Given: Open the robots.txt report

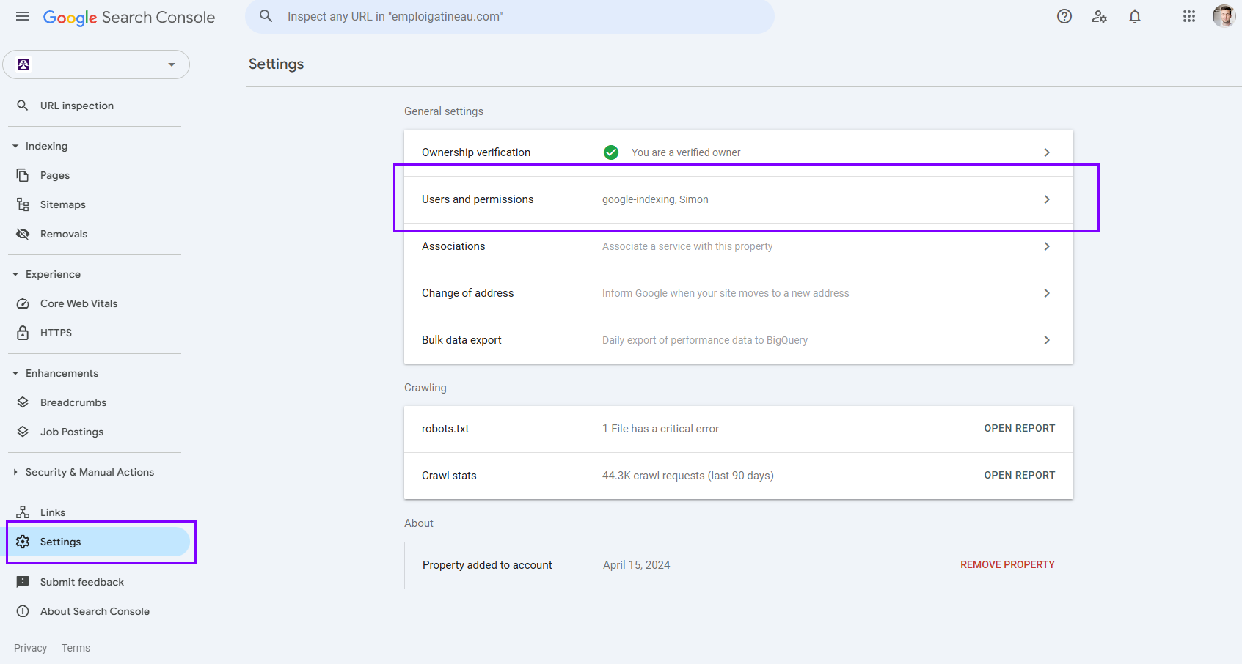Looking at the screenshot, I should [1019, 428].
